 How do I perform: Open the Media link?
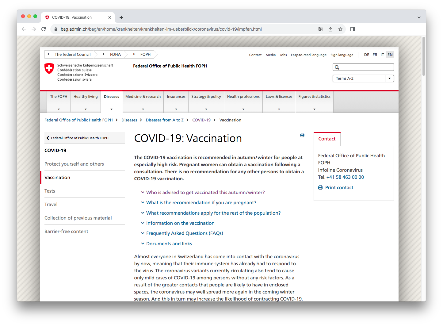[271, 55]
